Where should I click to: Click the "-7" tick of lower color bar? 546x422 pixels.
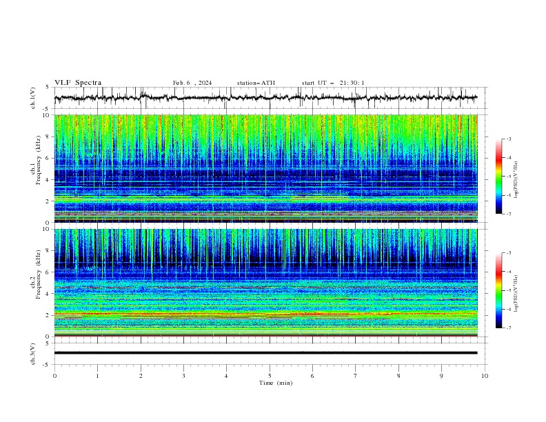coord(508,328)
